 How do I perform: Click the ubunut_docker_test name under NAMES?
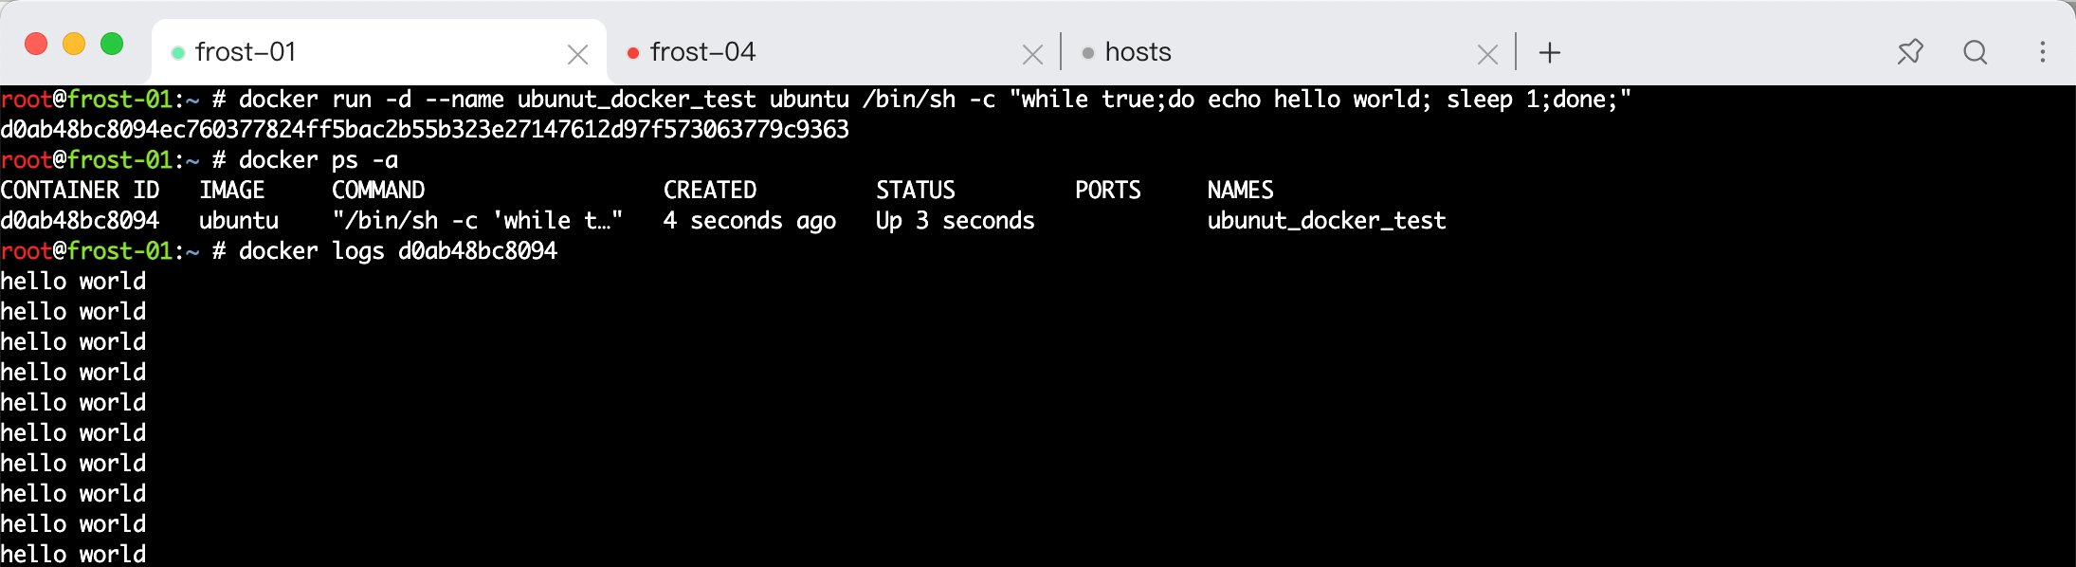(1326, 221)
